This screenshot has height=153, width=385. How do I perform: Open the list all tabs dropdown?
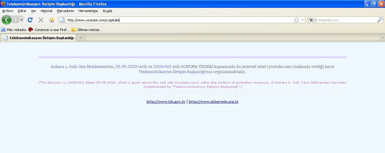tap(383, 38)
